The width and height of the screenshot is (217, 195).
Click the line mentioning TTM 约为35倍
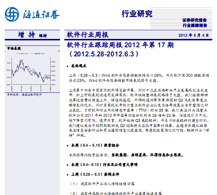coord(138,110)
